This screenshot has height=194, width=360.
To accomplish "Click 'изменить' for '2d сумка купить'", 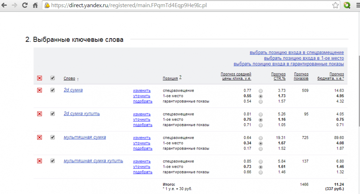I will coord(141,114).
